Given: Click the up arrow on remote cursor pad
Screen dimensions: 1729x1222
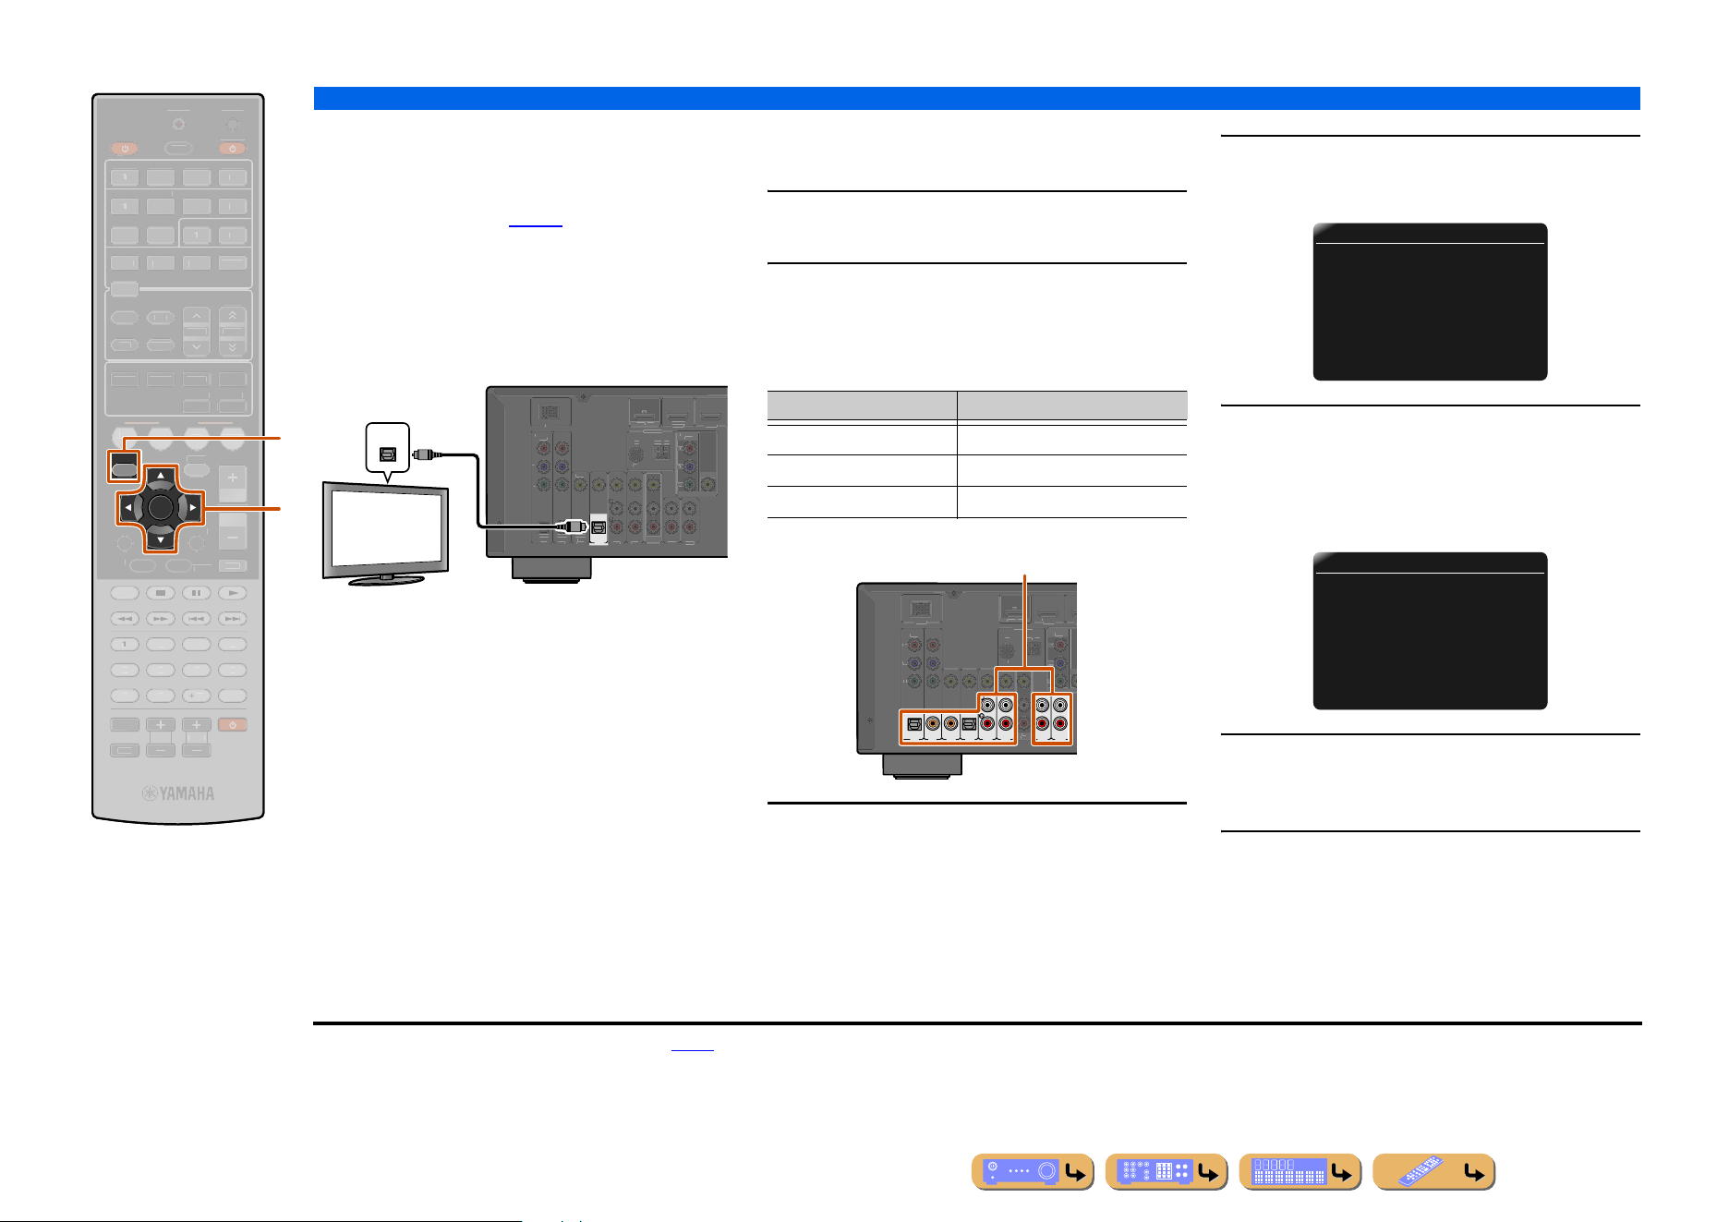Looking at the screenshot, I should coord(161,477).
